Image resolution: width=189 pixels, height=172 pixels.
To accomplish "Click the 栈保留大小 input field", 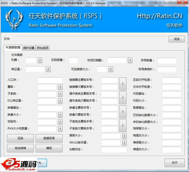I will pos(172,129).
